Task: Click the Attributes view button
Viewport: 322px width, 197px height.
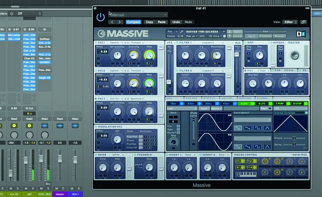Action: pos(265,36)
